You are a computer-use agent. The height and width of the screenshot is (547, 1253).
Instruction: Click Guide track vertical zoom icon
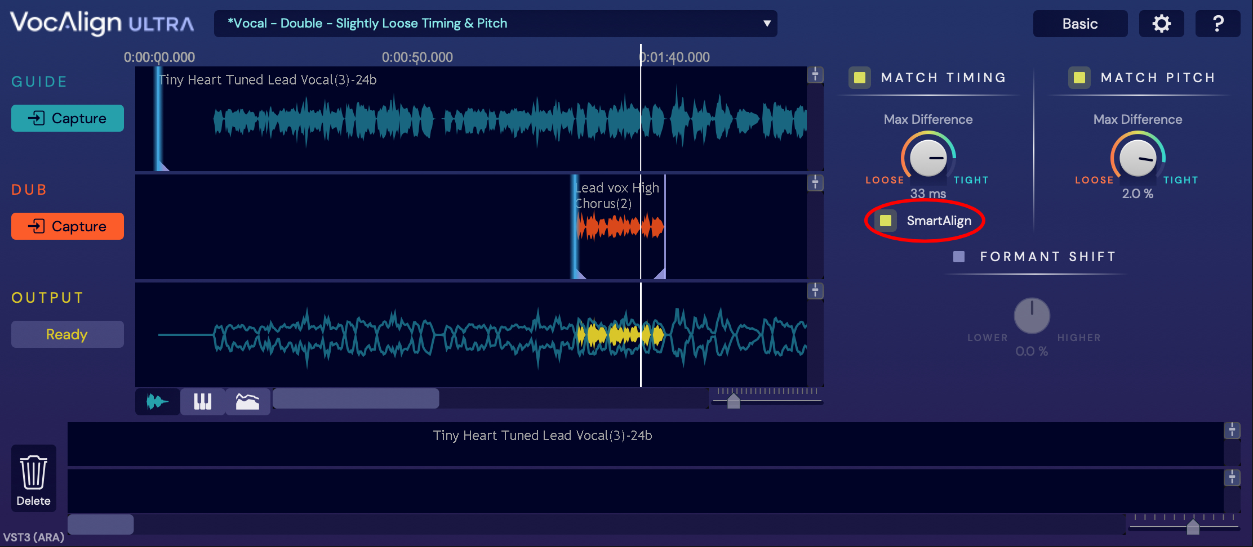coord(815,75)
